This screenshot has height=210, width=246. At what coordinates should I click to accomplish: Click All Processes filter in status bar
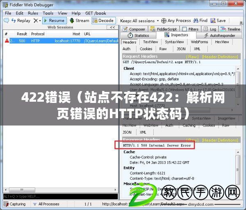coord(46,204)
